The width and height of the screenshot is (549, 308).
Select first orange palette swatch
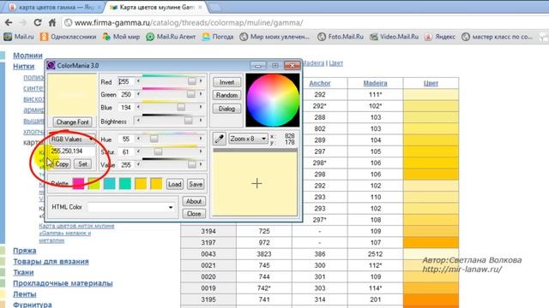[x=141, y=184]
